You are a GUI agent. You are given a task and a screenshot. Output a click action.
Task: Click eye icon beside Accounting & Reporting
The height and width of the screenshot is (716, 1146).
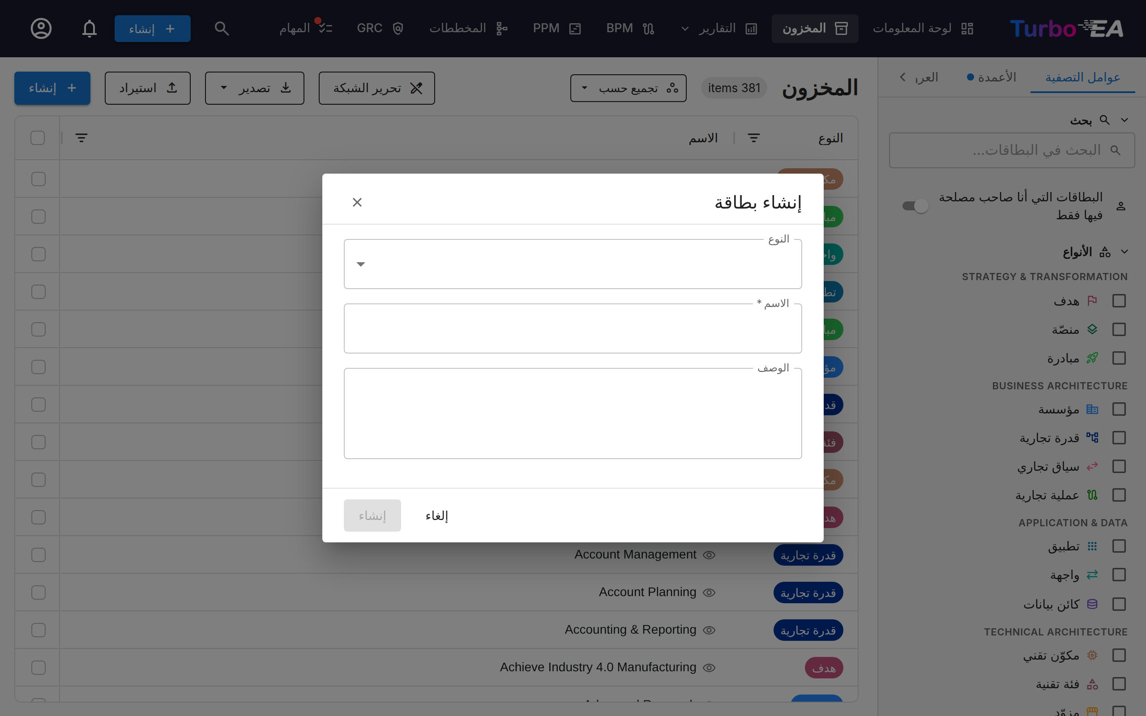(709, 630)
